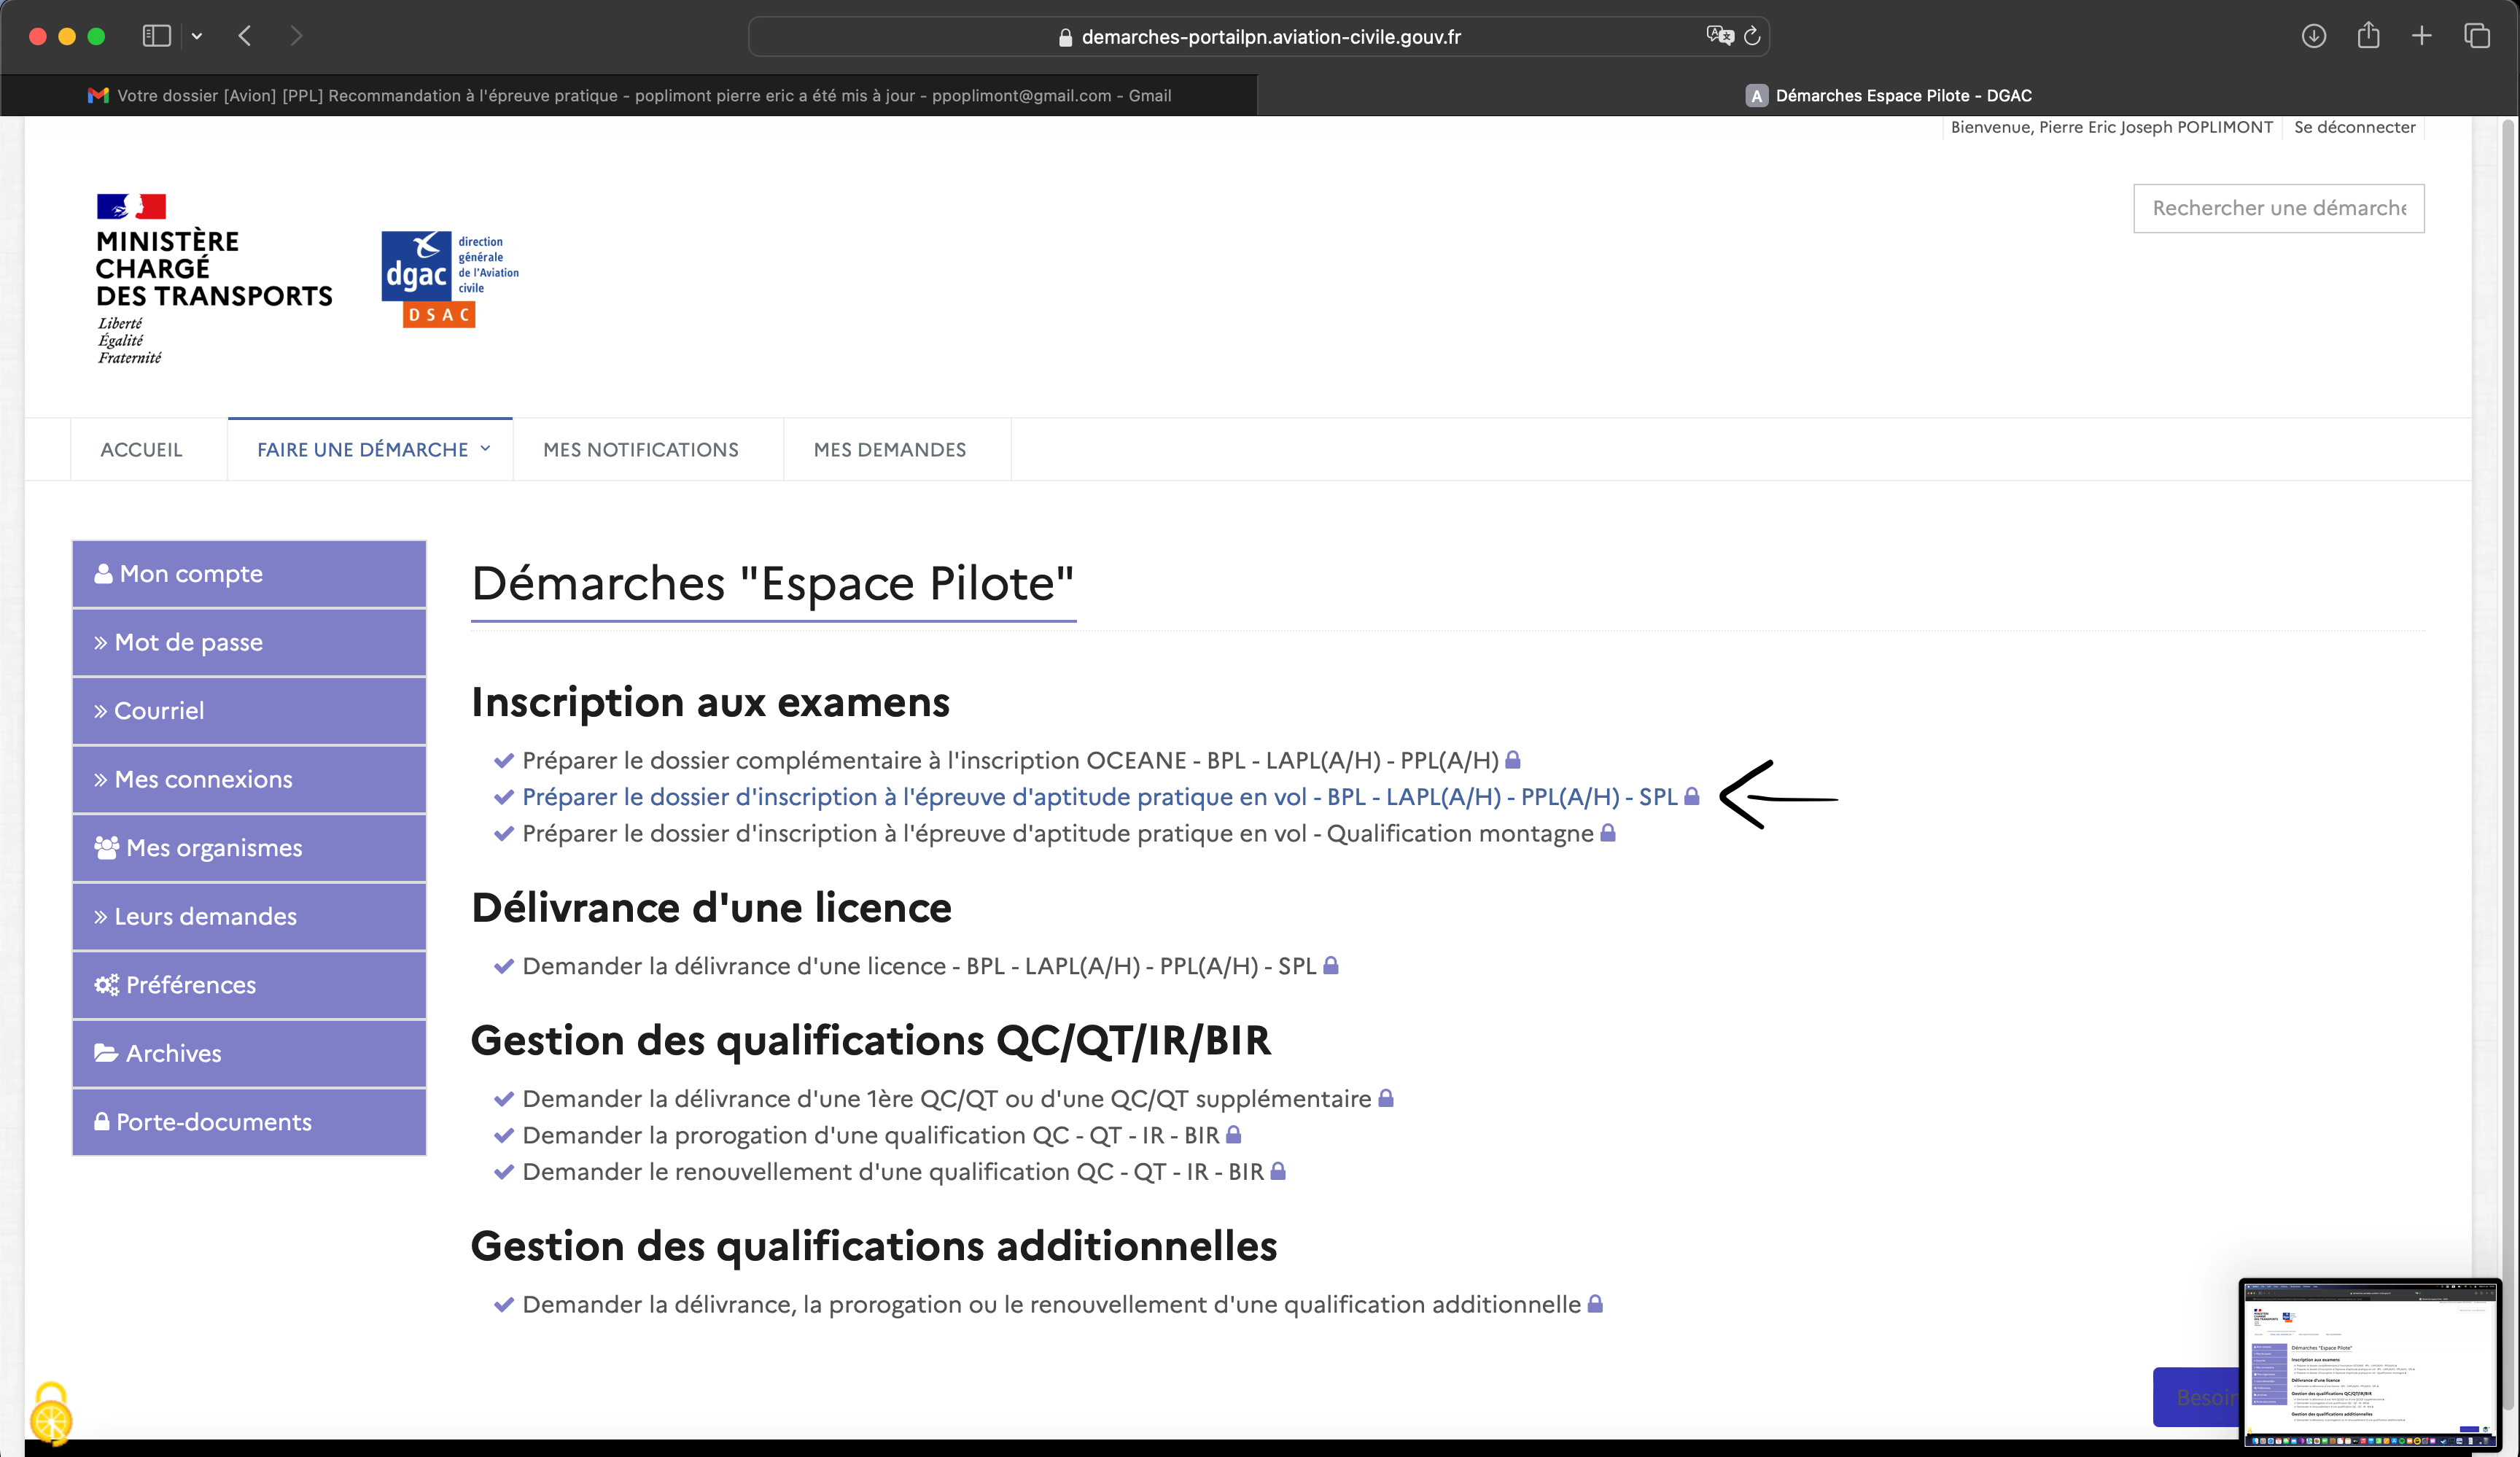Click the Safari sidebar toggle icon
Viewport: 2520px width, 1457px height.
pyautogui.click(x=156, y=36)
